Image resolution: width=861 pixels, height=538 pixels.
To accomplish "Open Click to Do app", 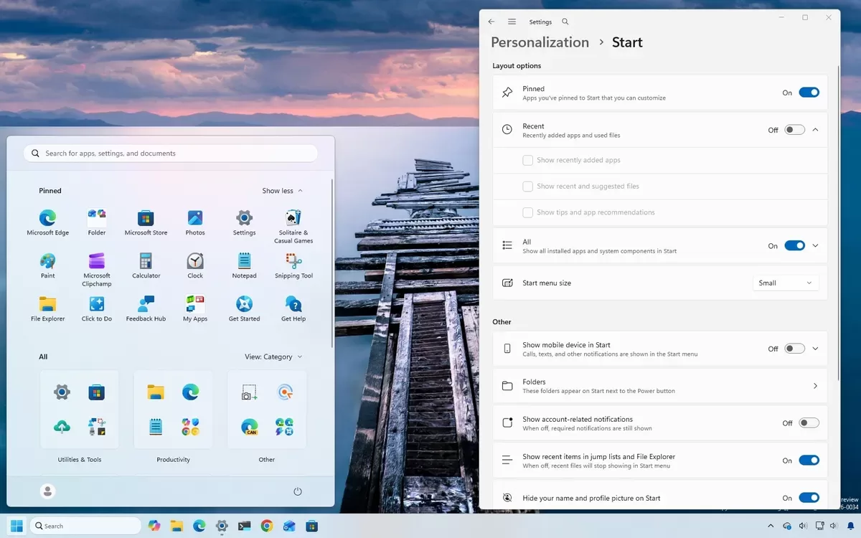I will pos(97,308).
